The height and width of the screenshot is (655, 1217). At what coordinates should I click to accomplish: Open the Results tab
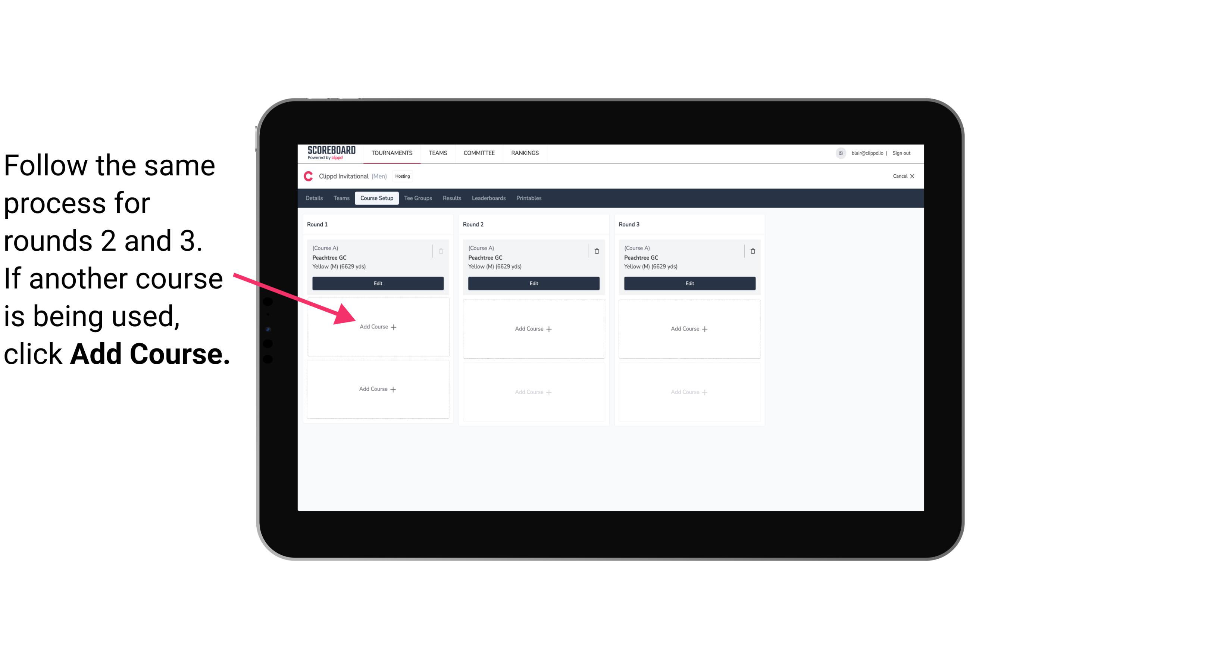(x=451, y=199)
